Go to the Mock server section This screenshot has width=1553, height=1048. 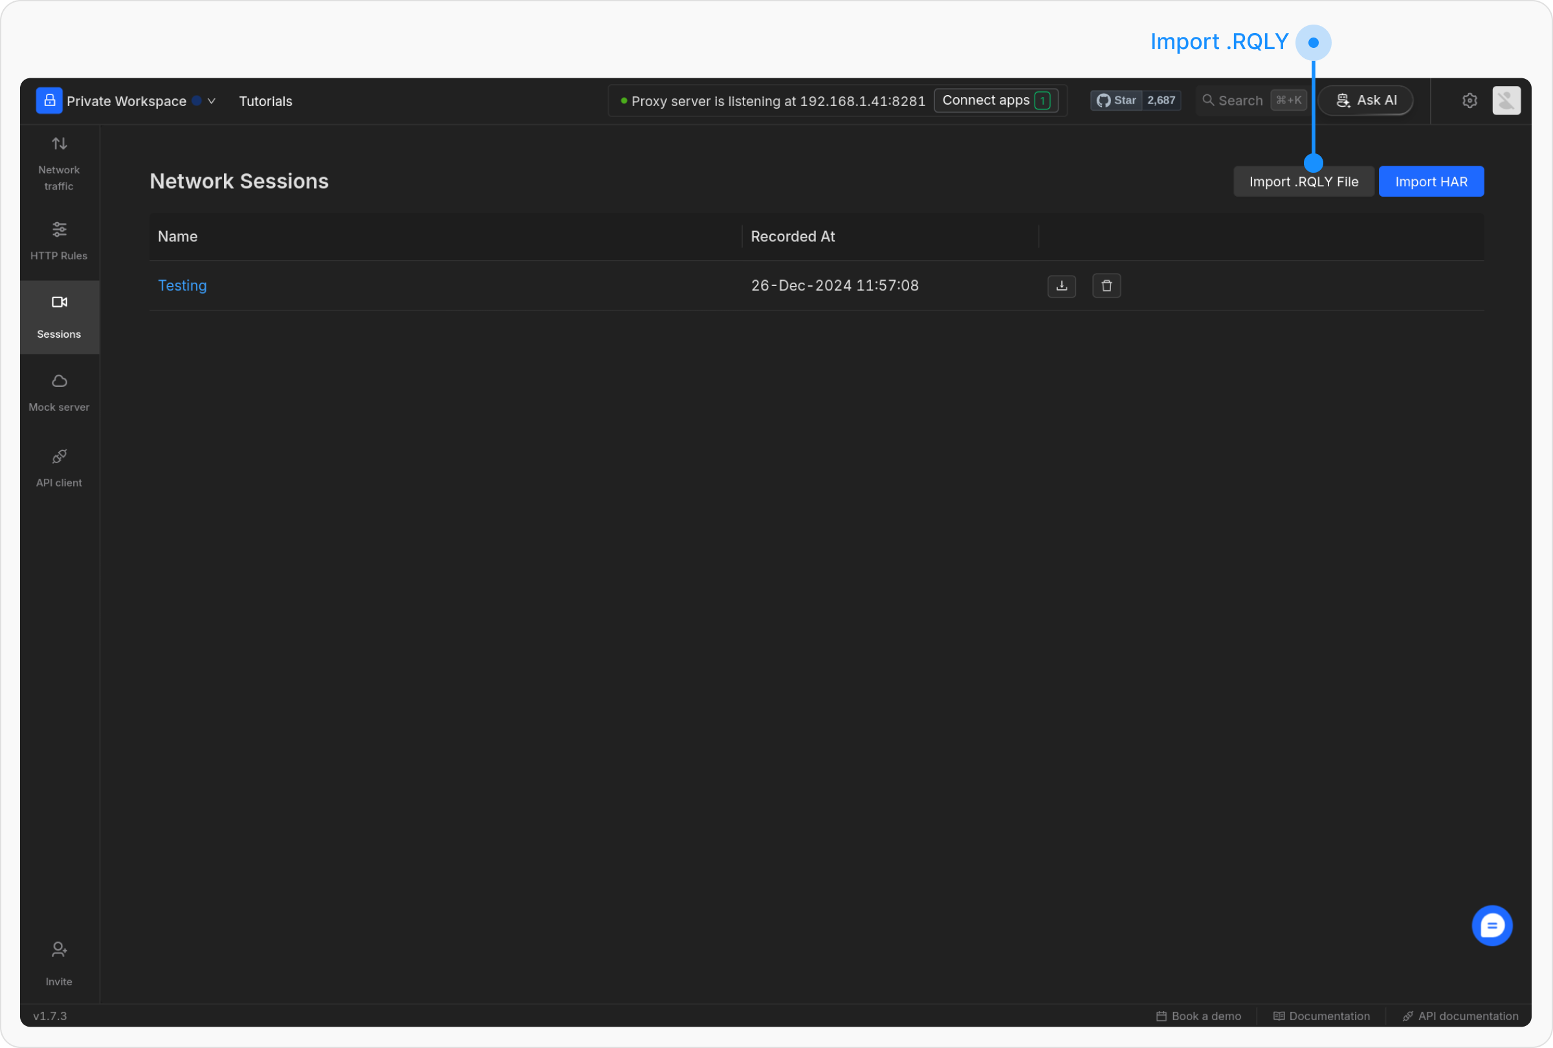[59, 392]
